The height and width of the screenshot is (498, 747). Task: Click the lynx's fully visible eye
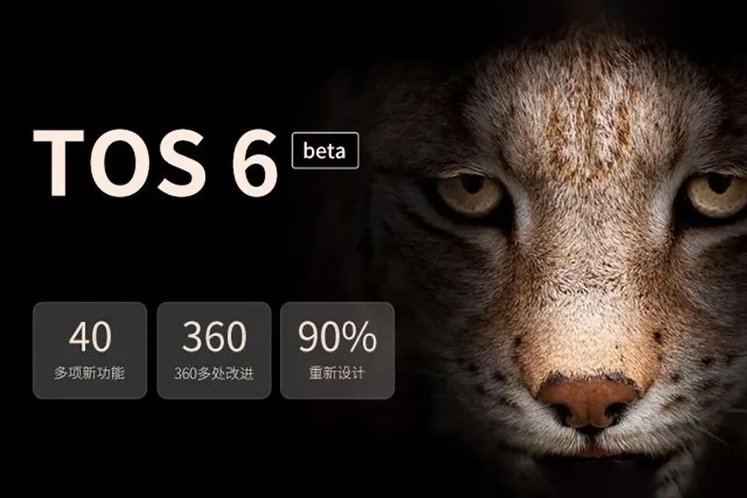coord(469,193)
